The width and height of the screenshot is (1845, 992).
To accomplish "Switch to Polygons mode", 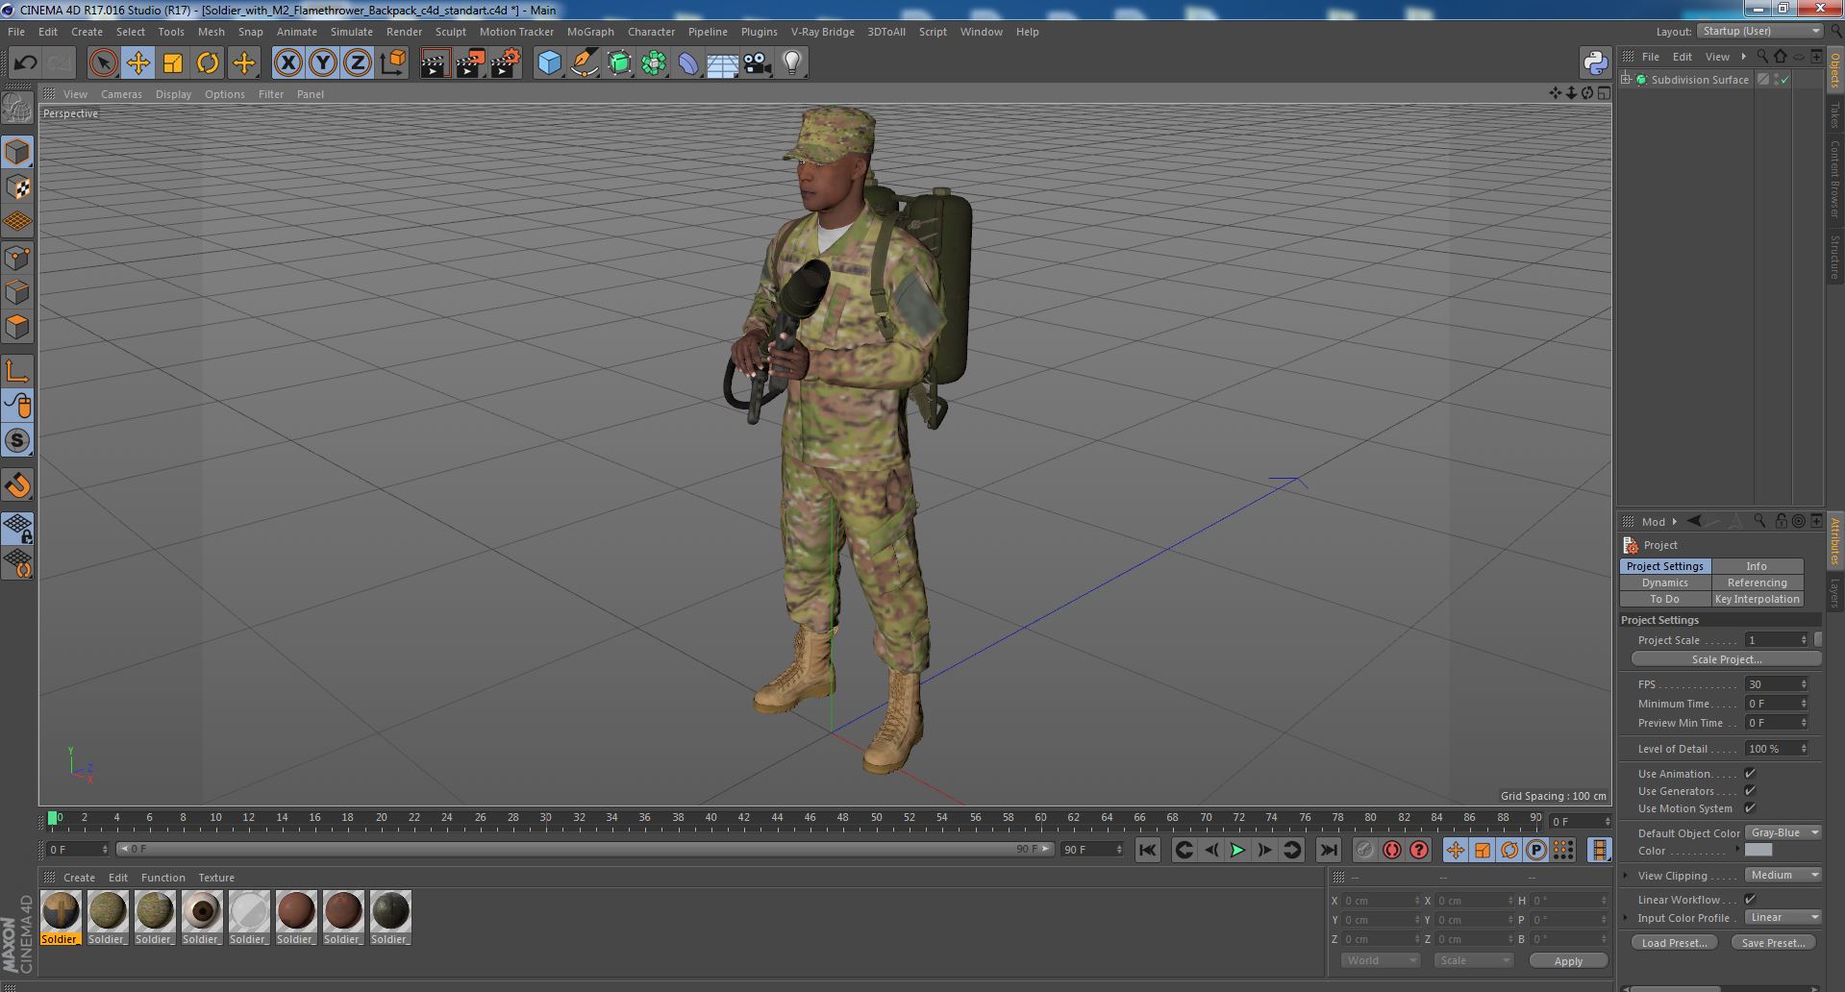I will pos(17,327).
